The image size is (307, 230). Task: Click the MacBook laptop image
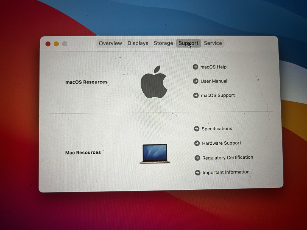point(155,154)
